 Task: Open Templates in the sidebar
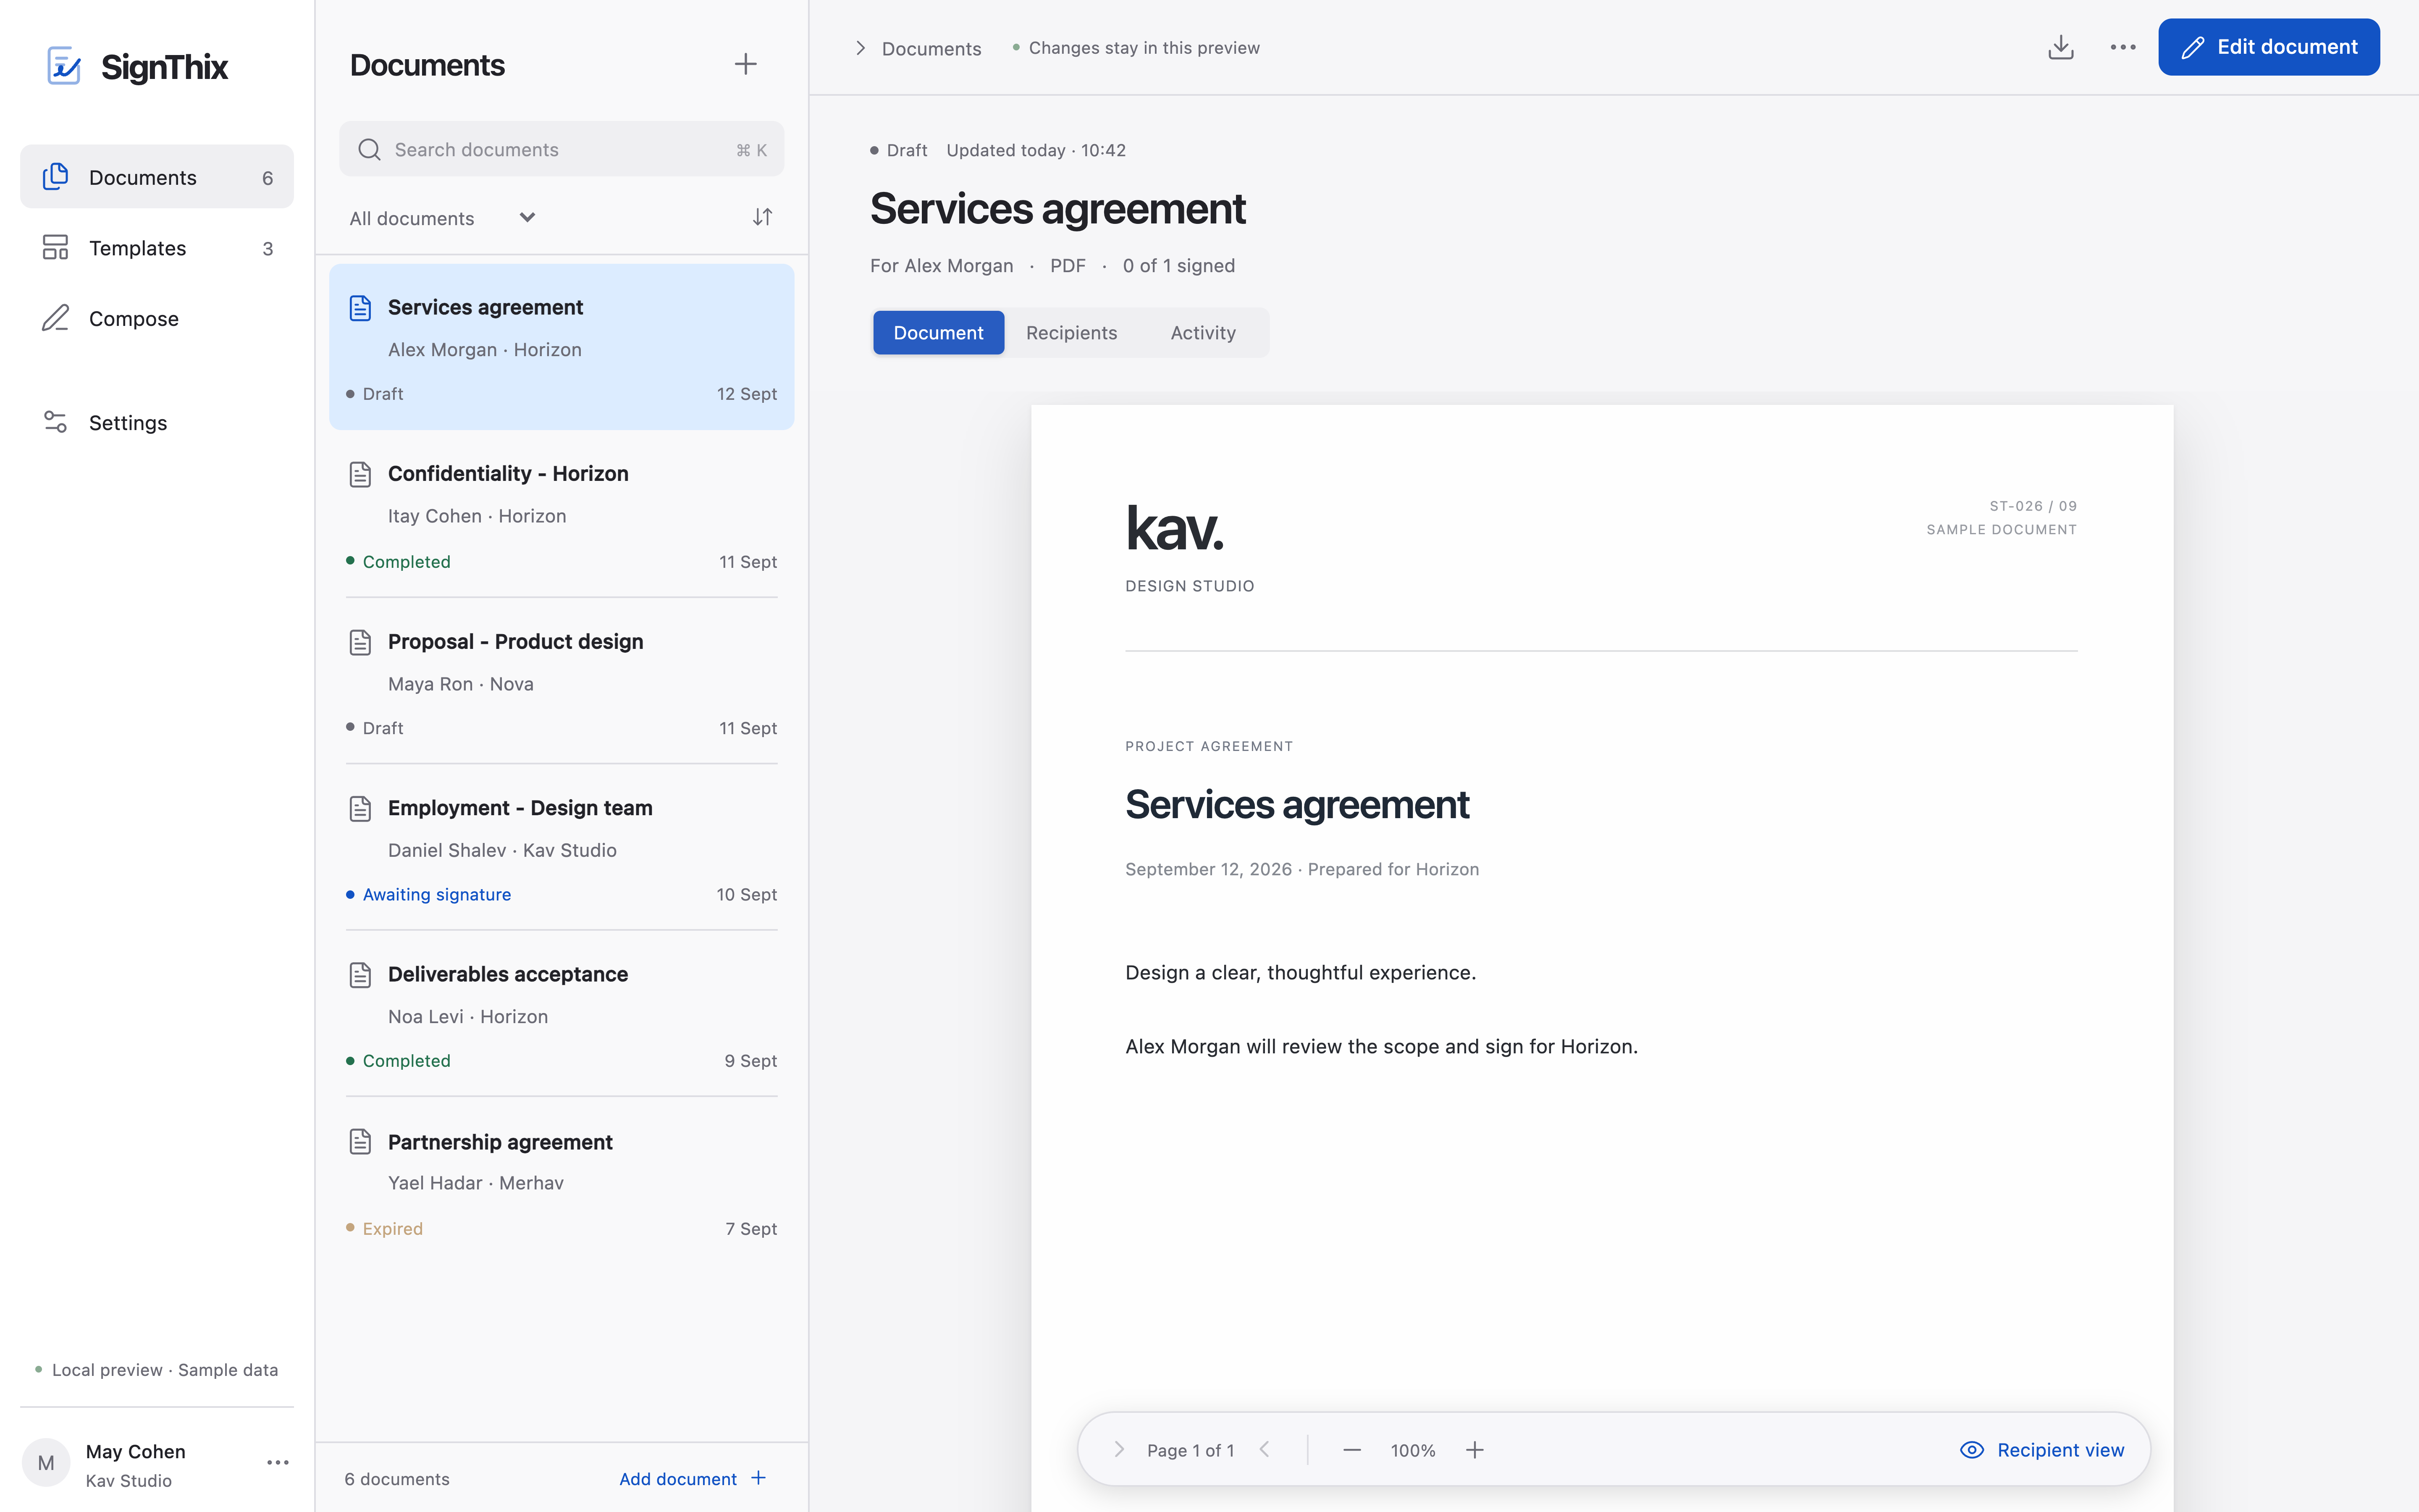157,248
